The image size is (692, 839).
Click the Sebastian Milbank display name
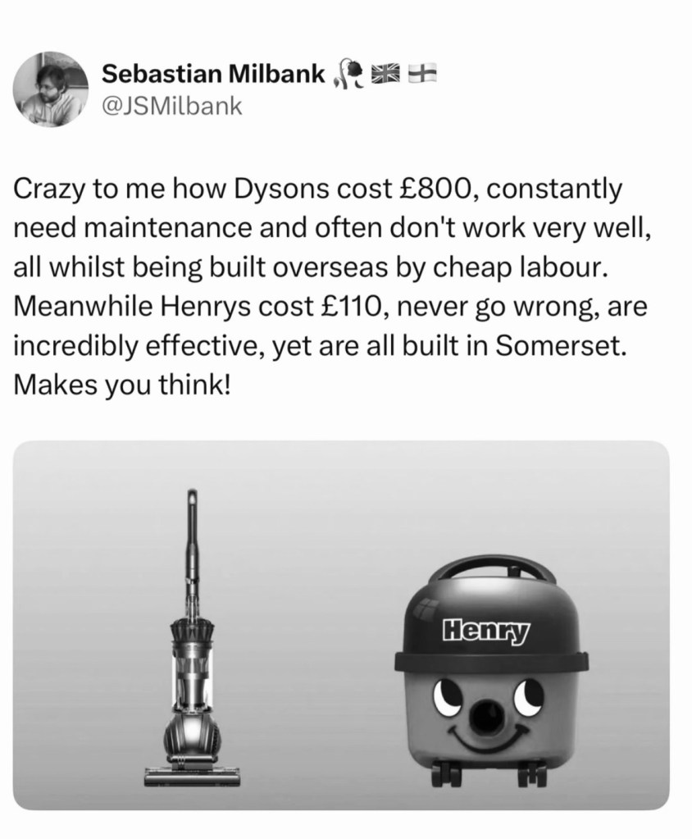[x=213, y=73]
